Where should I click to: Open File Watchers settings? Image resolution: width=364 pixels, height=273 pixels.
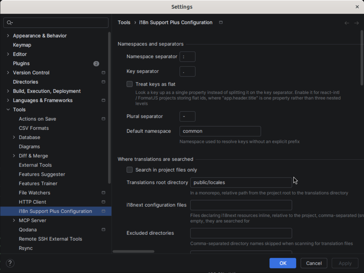coord(35,193)
